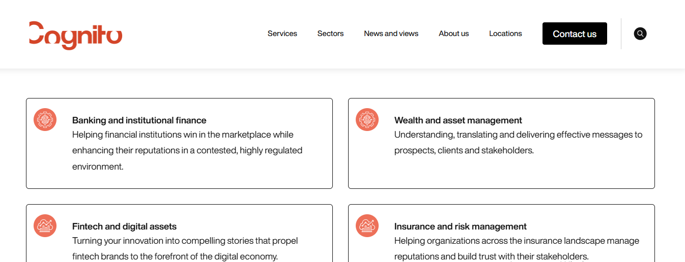The height and width of the screenshot is (262, 685).
Task: Click the Wealth and asset management icon
Action: 367,120
